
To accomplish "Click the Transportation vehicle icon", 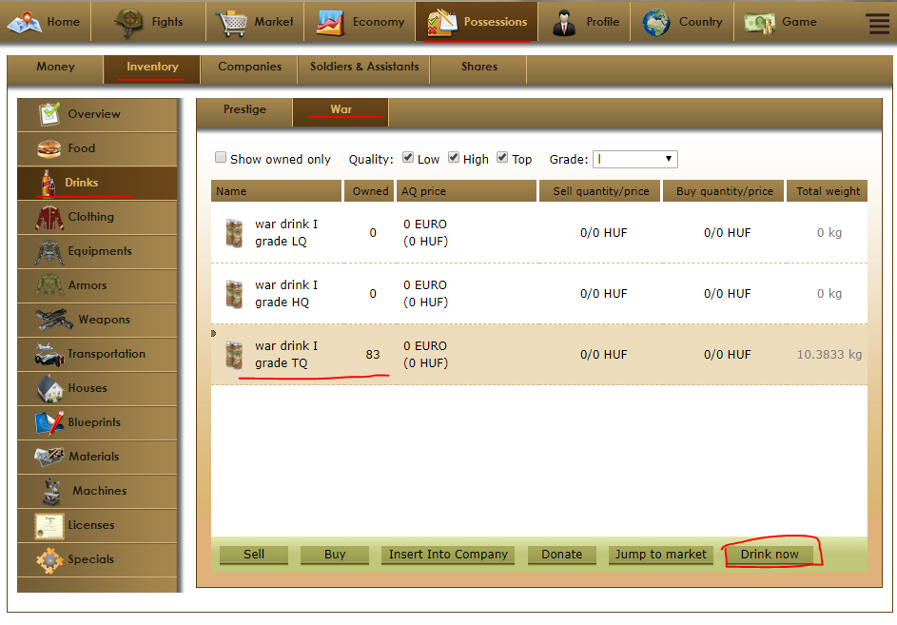I will tap(49, 354).
